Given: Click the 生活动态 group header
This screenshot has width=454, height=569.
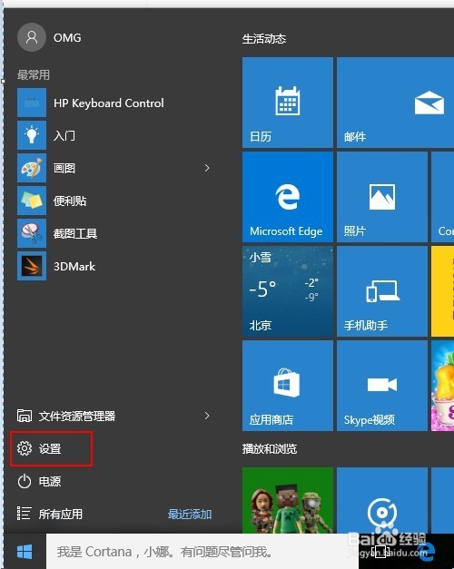Looking at the screenshot, I should click(x=264, y=39).
